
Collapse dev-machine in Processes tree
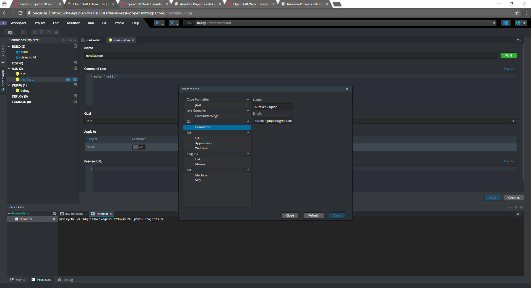coord(9,214)
